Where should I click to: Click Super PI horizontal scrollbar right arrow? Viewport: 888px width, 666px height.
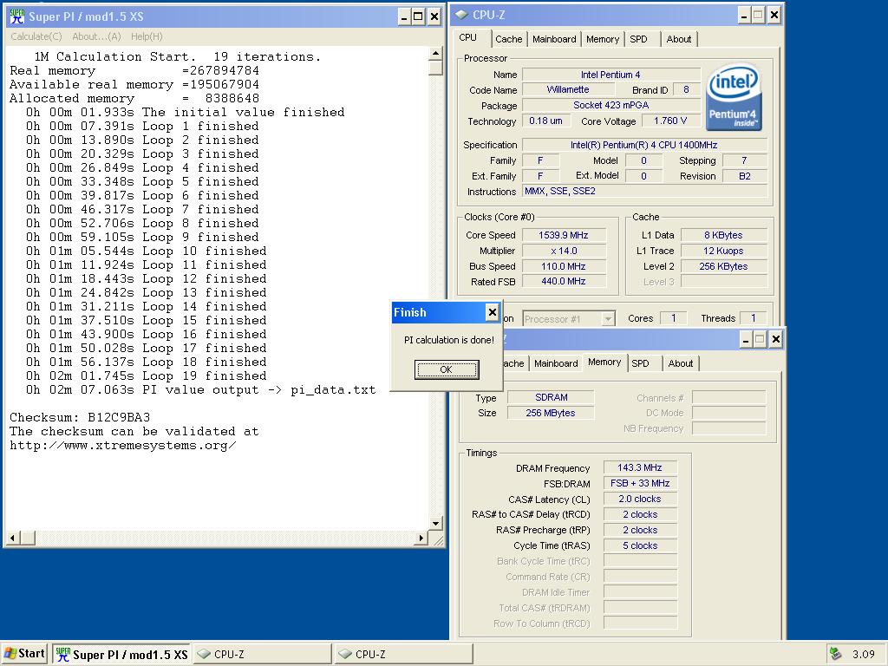click(421, 538)
